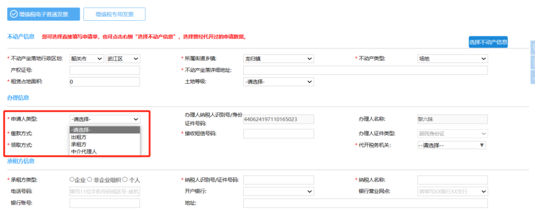Click the 办理人名称 field showing 黎六妹

pos(452,119)
